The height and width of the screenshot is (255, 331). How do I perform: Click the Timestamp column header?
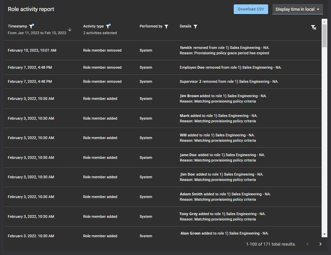(17, 26)
